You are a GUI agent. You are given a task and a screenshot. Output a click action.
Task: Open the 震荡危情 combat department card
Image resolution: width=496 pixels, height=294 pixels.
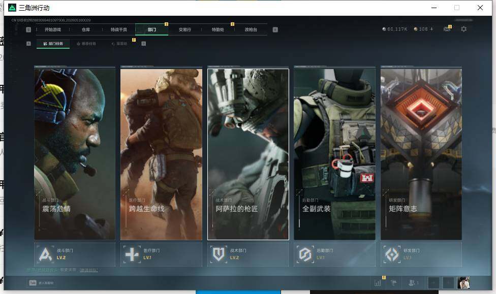tap(75, 154)
